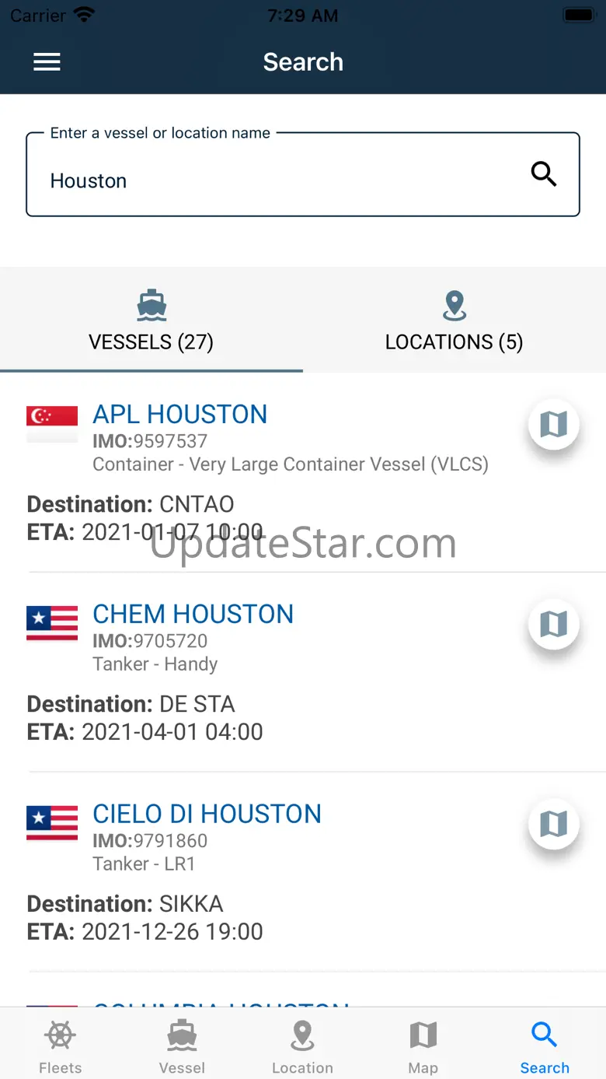
Task: Show APL HOUSTON on map
Action: point(553,425)
